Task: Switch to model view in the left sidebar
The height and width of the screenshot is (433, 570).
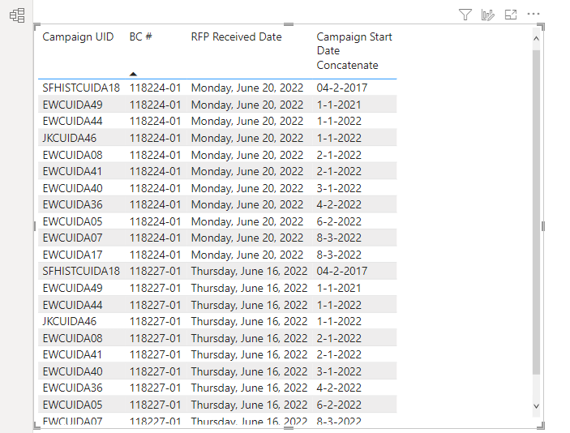Action: 17,15
